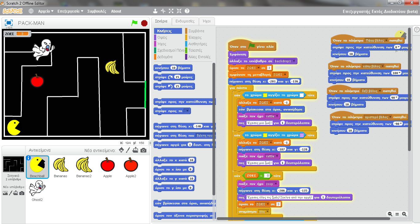Open the Συμβουλές menu

[97, 11]
